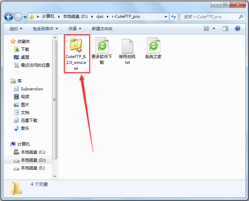Select 收藏夹 in the navigation pane
Screen dimensions: 249x201
pos(24,41)
